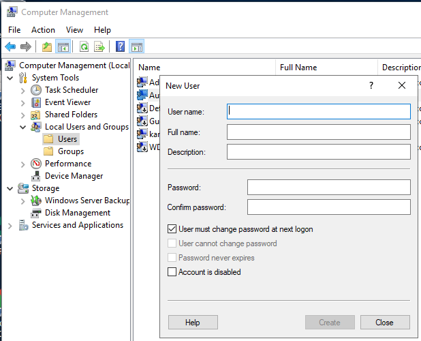Screen dimensions: 421x341
Task: Expand the Services and Applications node
Action: 10,225
